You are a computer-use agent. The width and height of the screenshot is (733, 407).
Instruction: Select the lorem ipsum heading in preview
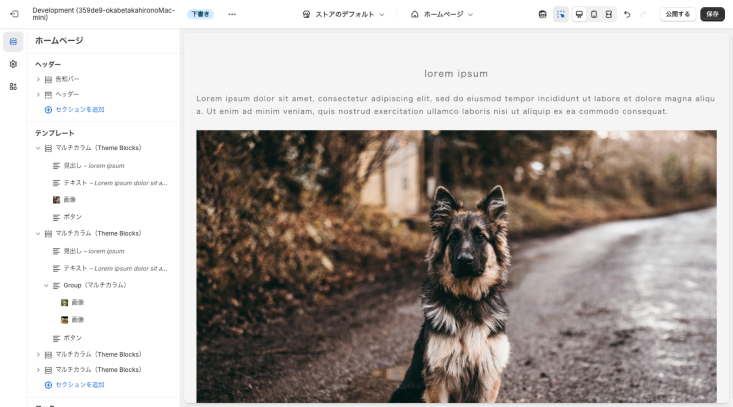456,74
